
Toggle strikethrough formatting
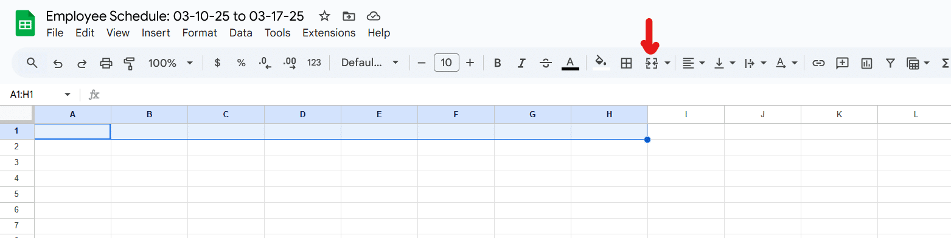click(546, 63)
